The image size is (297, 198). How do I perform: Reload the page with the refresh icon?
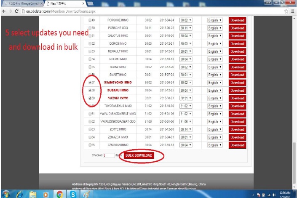pyautogui.click(x=16, y=11)
